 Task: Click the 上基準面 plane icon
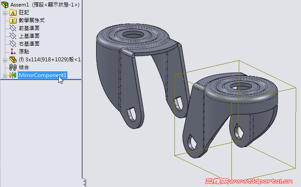click(13, 36)
